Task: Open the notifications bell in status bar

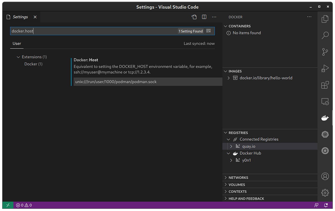Action: pos(326,205)
